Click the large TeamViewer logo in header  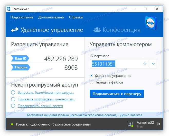coord(151,23)
